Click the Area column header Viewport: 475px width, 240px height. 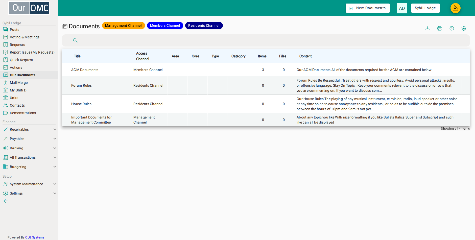[175, 56]
